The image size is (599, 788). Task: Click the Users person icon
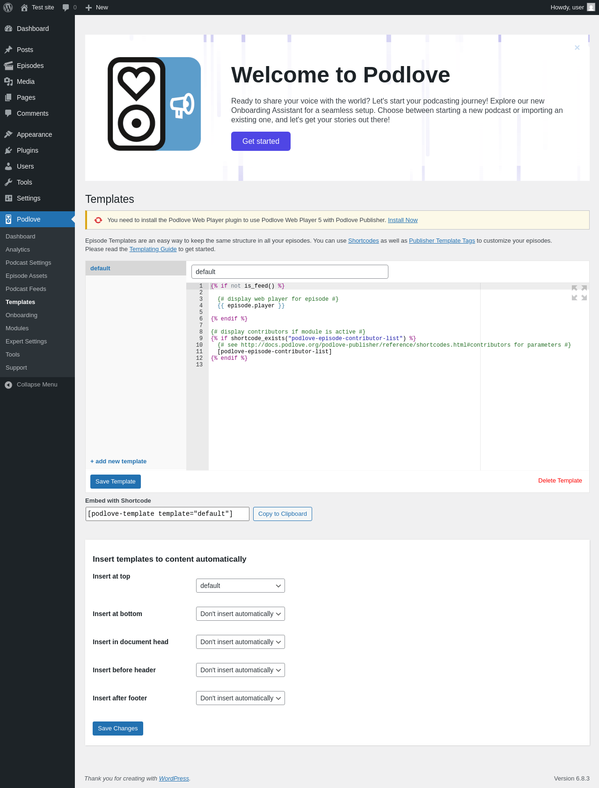[8, 166]
